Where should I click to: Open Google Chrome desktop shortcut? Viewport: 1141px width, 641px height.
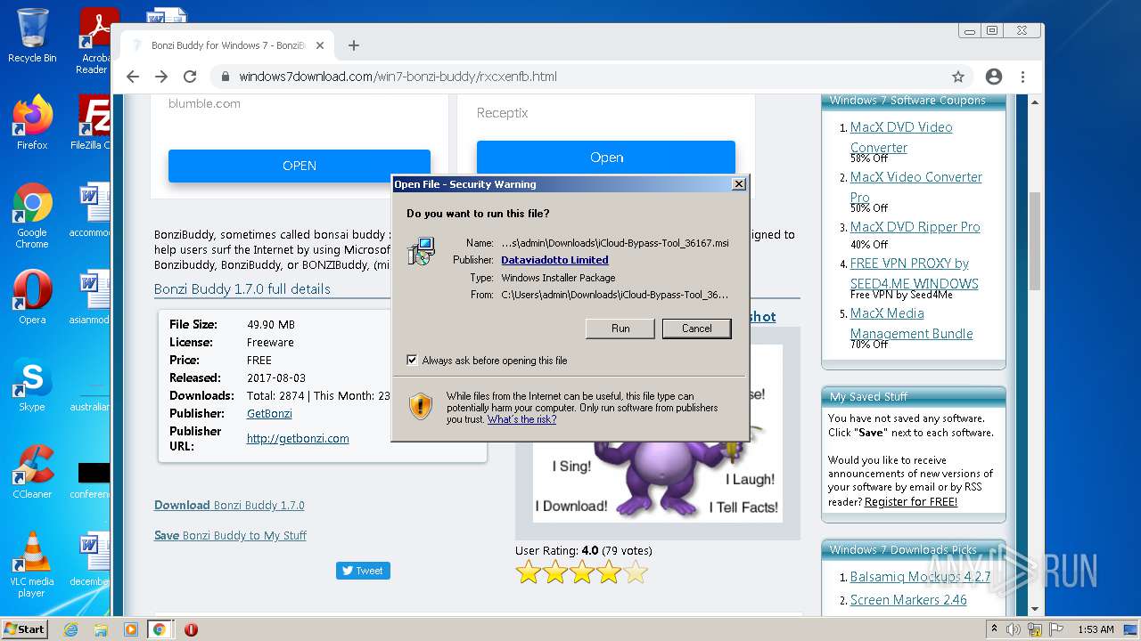(32, 215)
